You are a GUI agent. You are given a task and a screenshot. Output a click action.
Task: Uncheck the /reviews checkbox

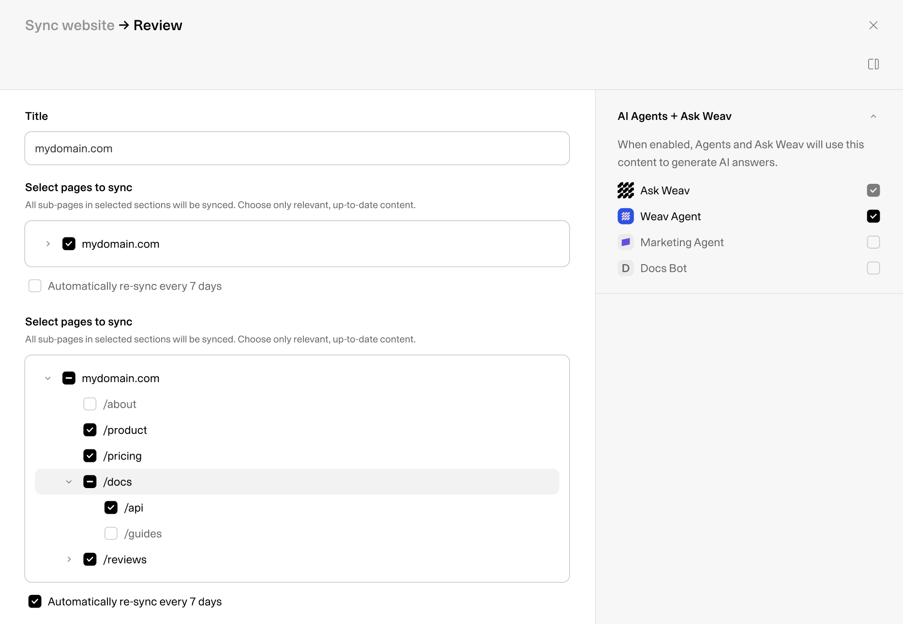(90, 559)
